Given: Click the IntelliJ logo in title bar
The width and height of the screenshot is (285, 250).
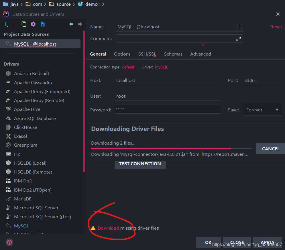Looking at the screenshot, I should pyautogui.click(x=6, y=14).
